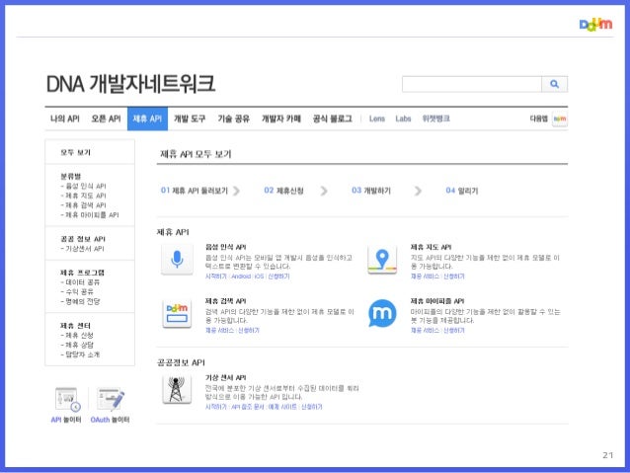The image size is (630, 473).
Task: Click the 제휴 프로그램 sidebar heading
Action: [x=82, y=273]
